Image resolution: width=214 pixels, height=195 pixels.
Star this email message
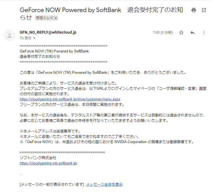pyautogui.click(x=181, y=33)
